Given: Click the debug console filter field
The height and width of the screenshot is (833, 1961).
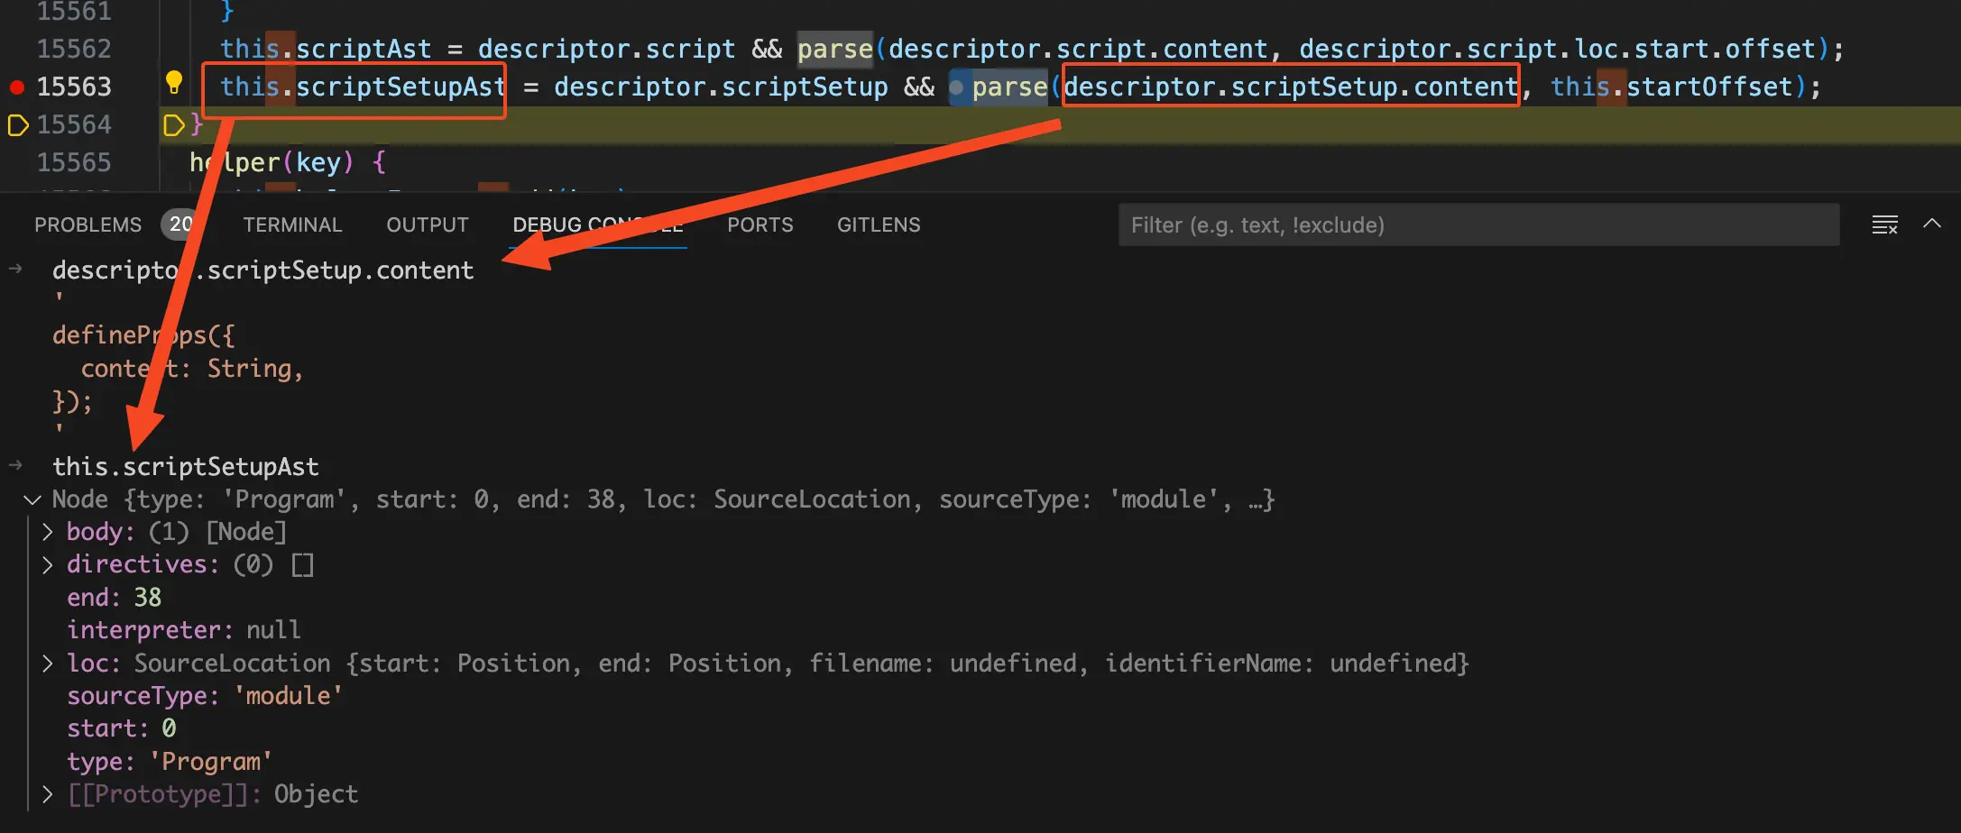Looking at the screenshot, I should click(1478, 225).
